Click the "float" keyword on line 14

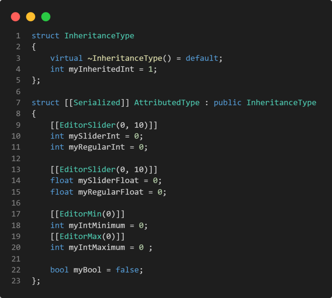[62, 180]
